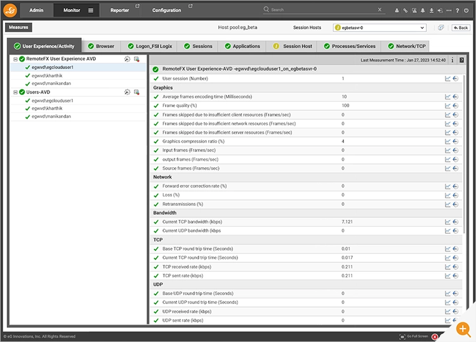Open the Processes/Services tab
Screen dimensions: 476x342
pos(350,46)
